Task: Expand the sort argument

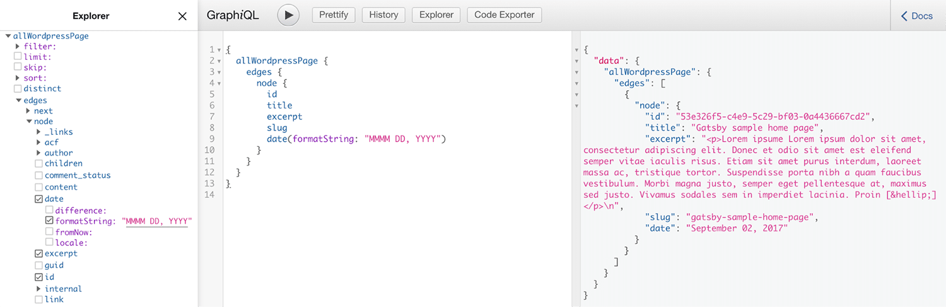Action: coord(18,78)
